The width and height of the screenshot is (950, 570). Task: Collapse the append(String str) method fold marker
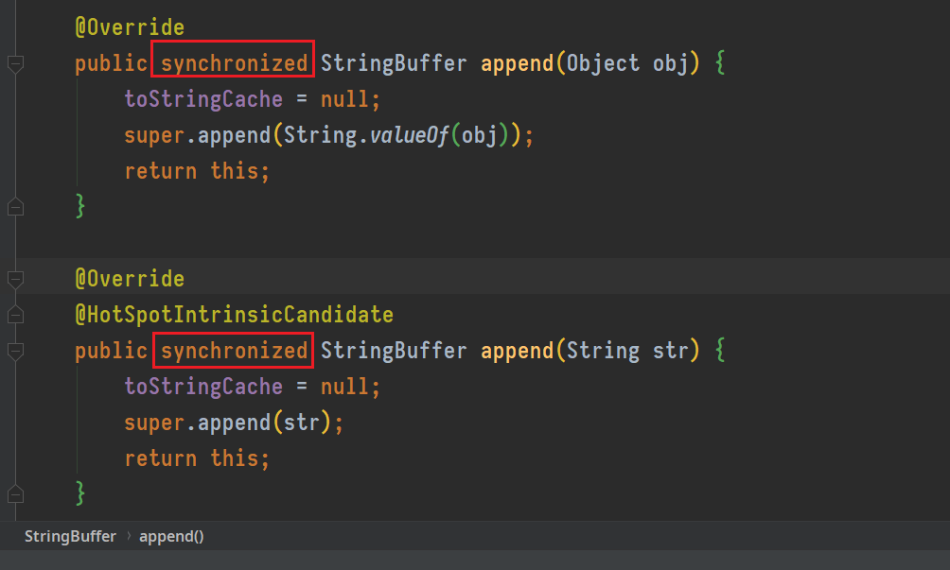(x=16, y=351)
